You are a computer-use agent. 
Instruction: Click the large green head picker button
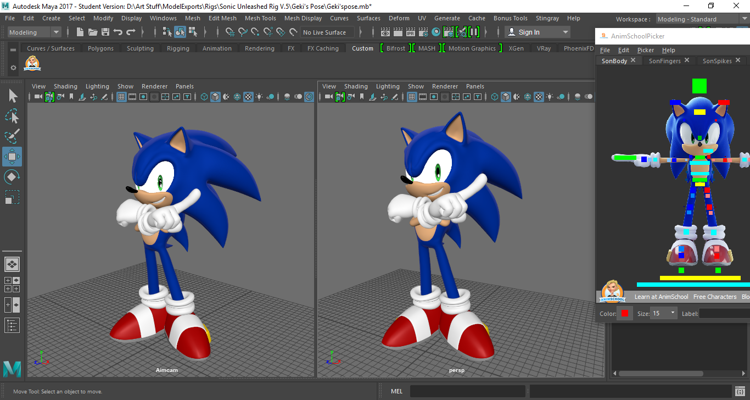click(x=699, y=86)
